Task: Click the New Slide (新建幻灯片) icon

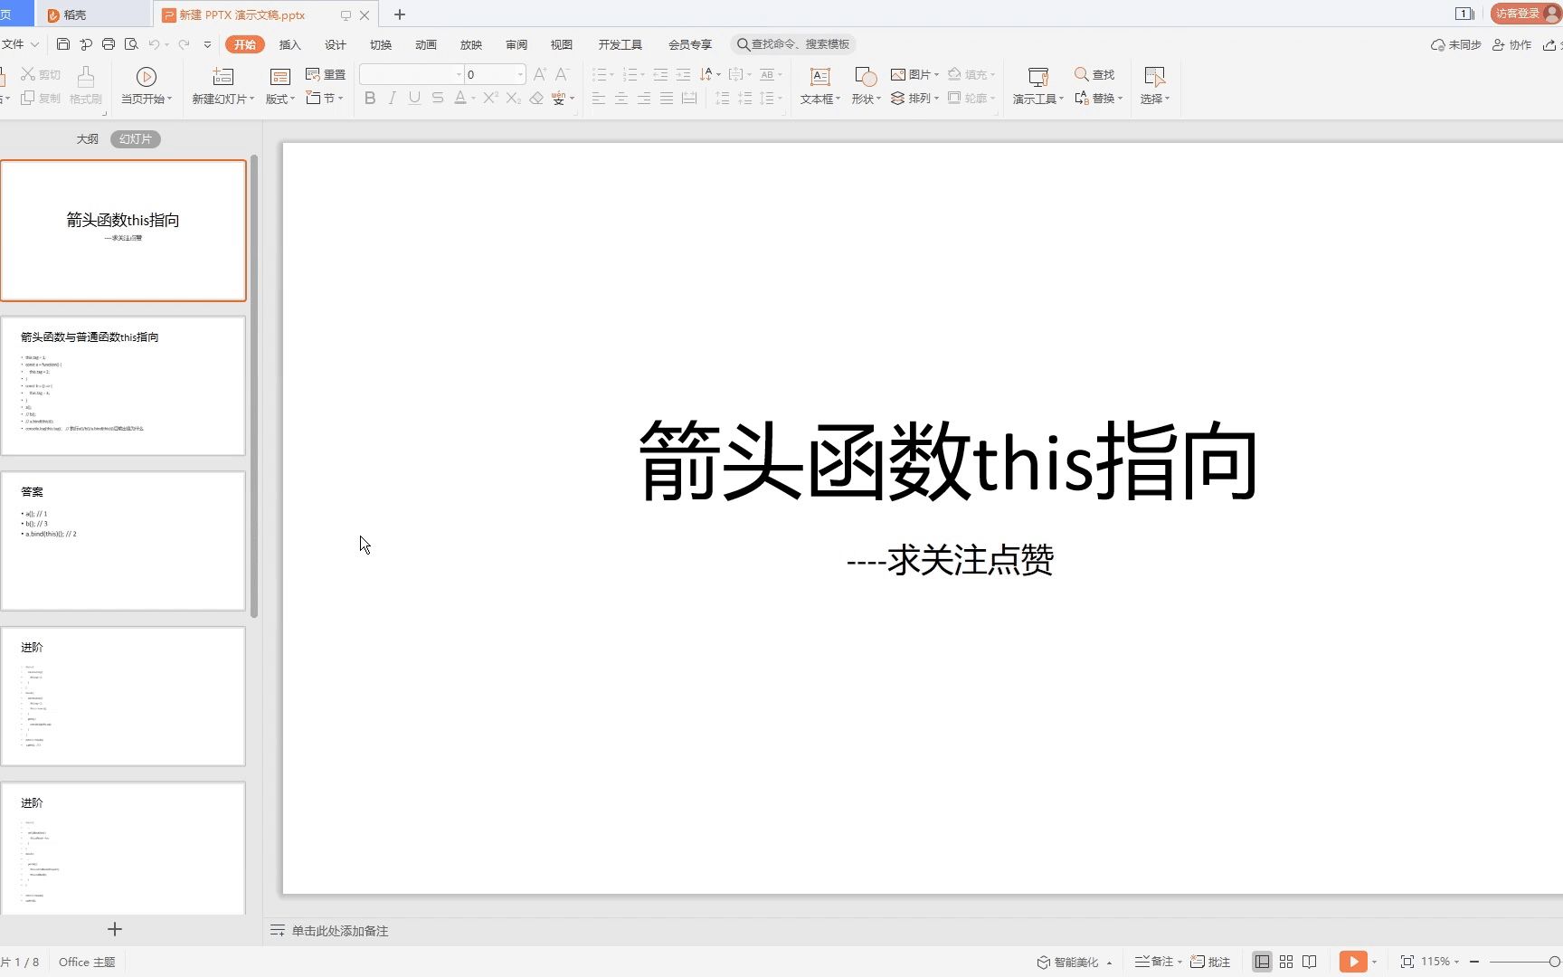Action: point(223,77)
